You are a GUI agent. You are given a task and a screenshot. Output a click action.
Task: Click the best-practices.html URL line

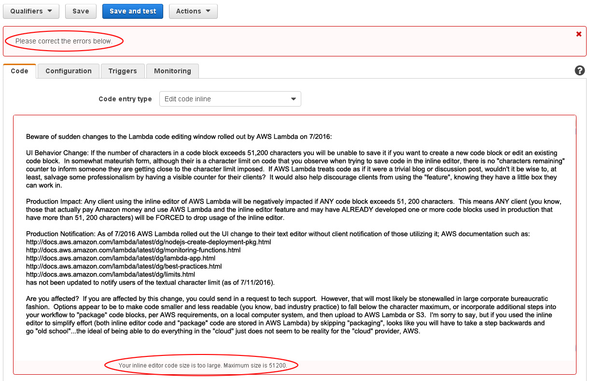click(x=124, y=266)
